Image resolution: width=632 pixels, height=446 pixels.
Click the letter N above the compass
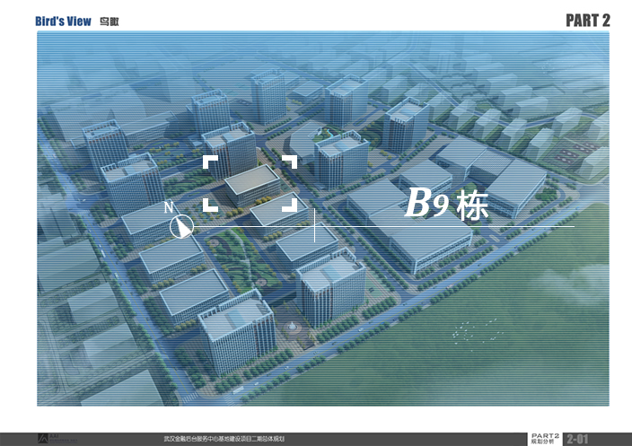169,207
